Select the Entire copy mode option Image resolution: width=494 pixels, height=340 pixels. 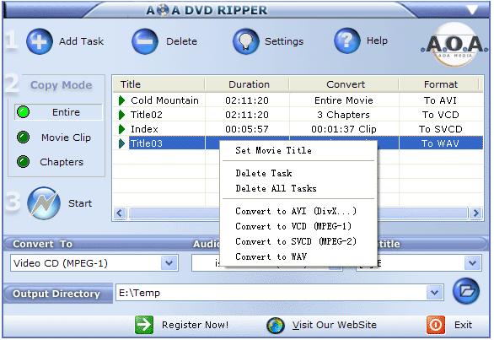58,112
